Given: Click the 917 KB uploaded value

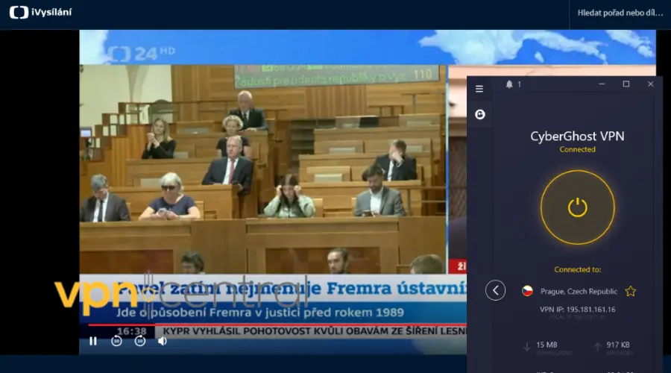Looking at the screenshot, I should pyautogui.click(x=617, y=345).
